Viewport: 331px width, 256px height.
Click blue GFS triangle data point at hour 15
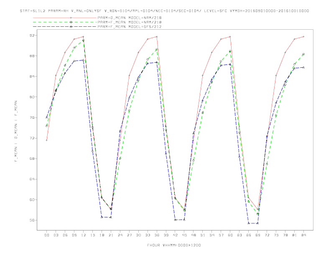click(x=92, y=151)
